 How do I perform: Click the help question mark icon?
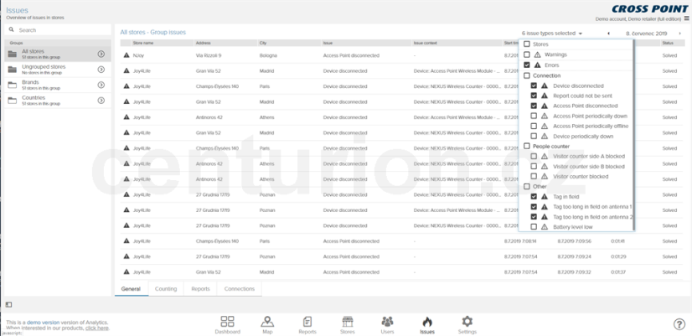[x=679, y=324]
